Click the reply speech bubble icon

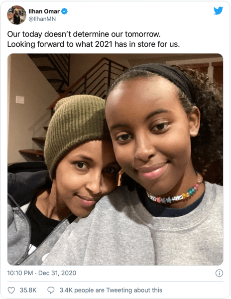click(x=51, y=290)
